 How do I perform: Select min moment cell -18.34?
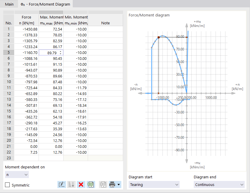pos(76,106)
